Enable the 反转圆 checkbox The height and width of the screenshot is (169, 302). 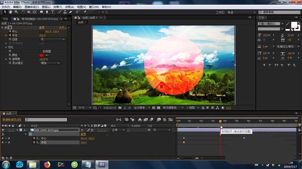(x=41, y=51)
